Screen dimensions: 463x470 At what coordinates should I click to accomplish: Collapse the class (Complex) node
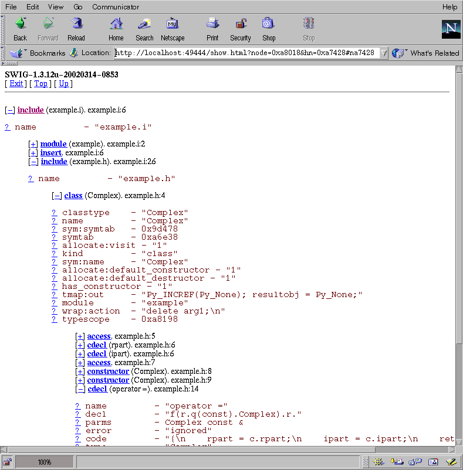(57, 196)
